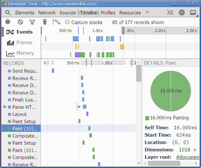
Task: Enable the Capture stacks checkbox
Action: (x=67, y=22)
